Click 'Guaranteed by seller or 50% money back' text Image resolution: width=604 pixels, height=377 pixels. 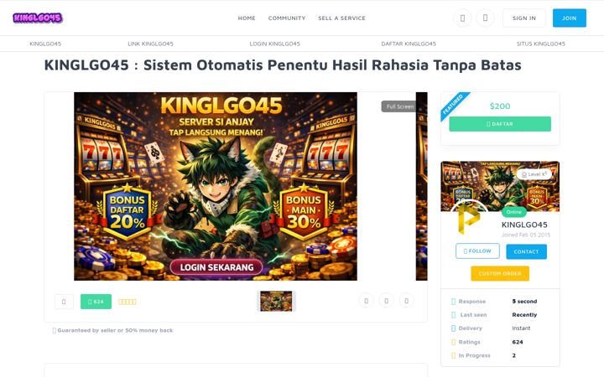[115, 330]
